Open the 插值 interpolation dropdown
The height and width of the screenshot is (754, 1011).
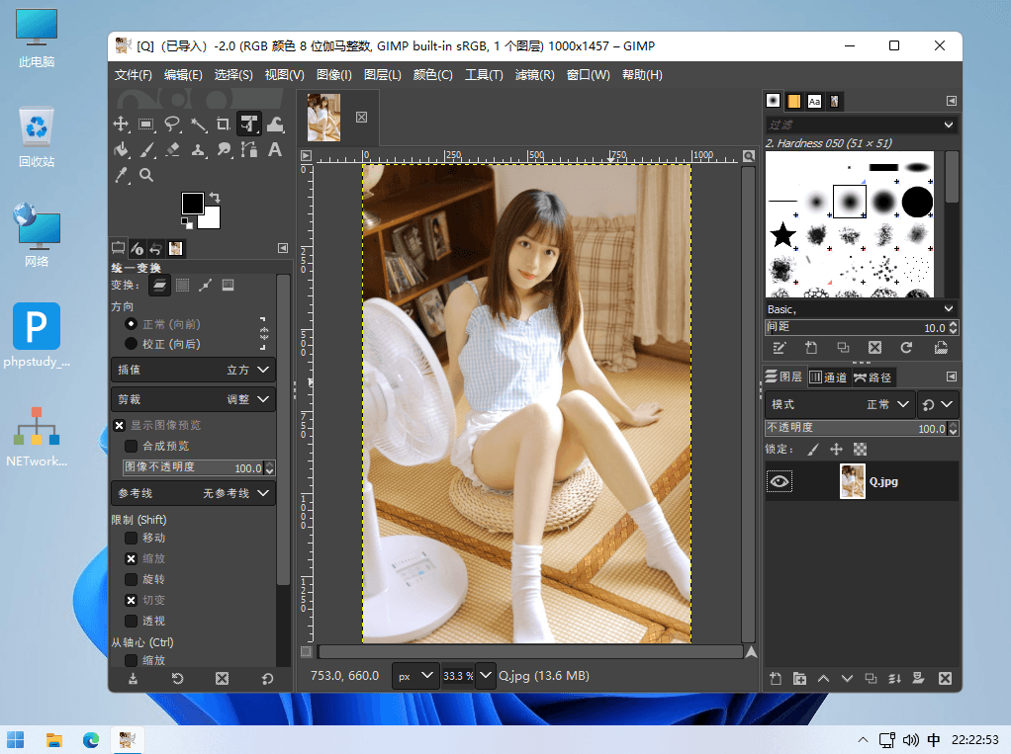click(194, 370)
